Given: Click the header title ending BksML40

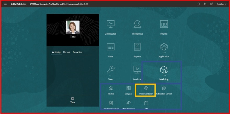Looking at the screenshot, I should (59, 4).
